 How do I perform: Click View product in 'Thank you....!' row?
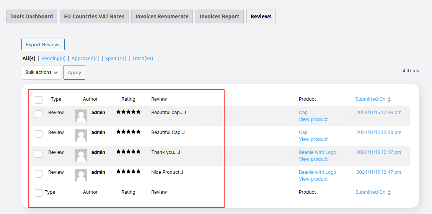313,159
